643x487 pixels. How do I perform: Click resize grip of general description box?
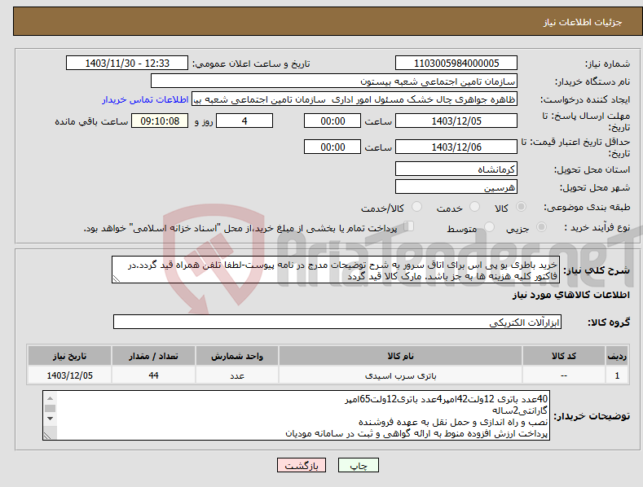(x=117, y=279)
